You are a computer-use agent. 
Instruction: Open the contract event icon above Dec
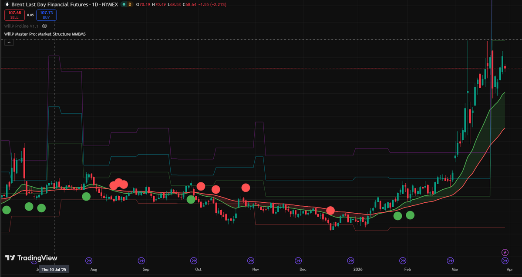coord(298,261)
